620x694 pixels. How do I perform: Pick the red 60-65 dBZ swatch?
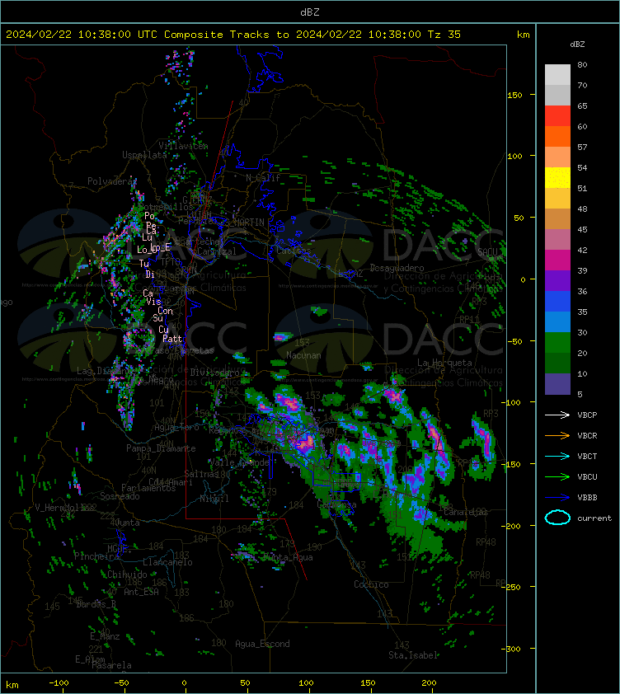(x=557, y=116)
